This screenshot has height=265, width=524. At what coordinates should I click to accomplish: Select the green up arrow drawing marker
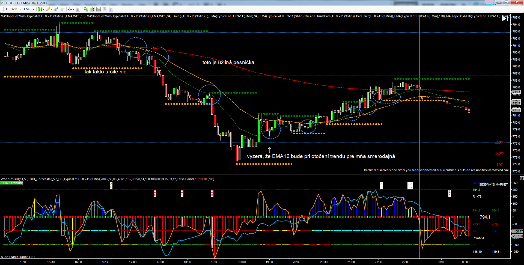pos(270,150)
